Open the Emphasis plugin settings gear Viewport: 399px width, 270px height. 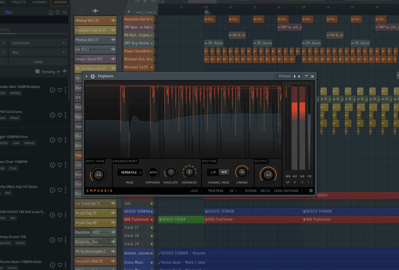[x=311, y=191]
